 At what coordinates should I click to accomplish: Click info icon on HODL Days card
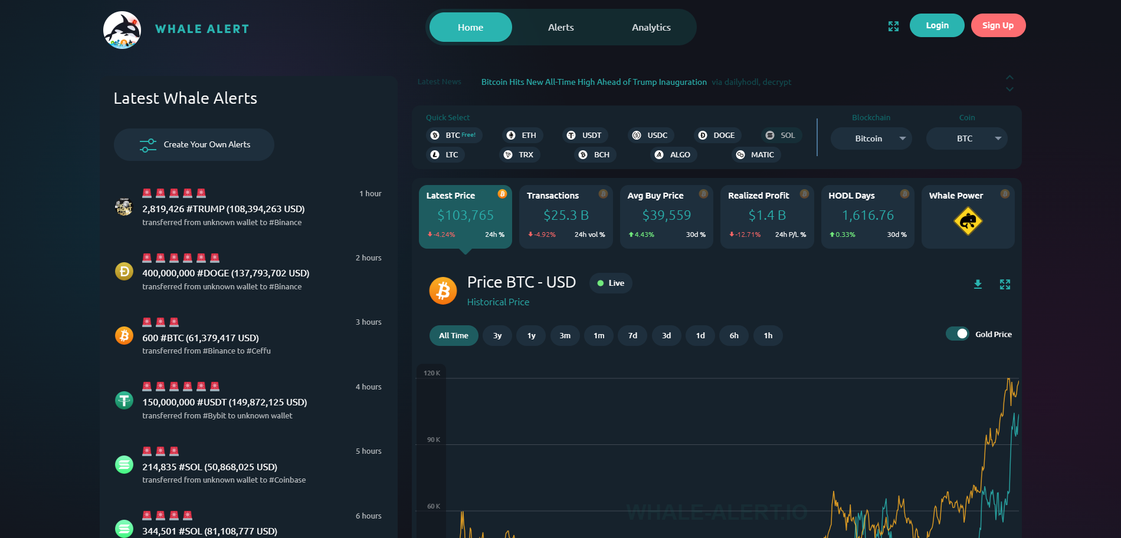click(x=904, y=194)
